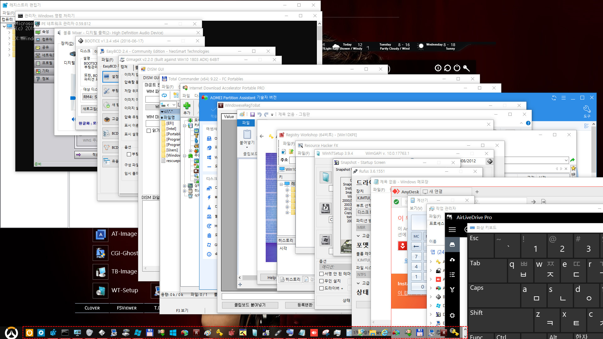The width and height of the screenshot is (603, 339).
Task: Open the customize quick access dropdown in Paint
Action: click(x=272, y=115)
